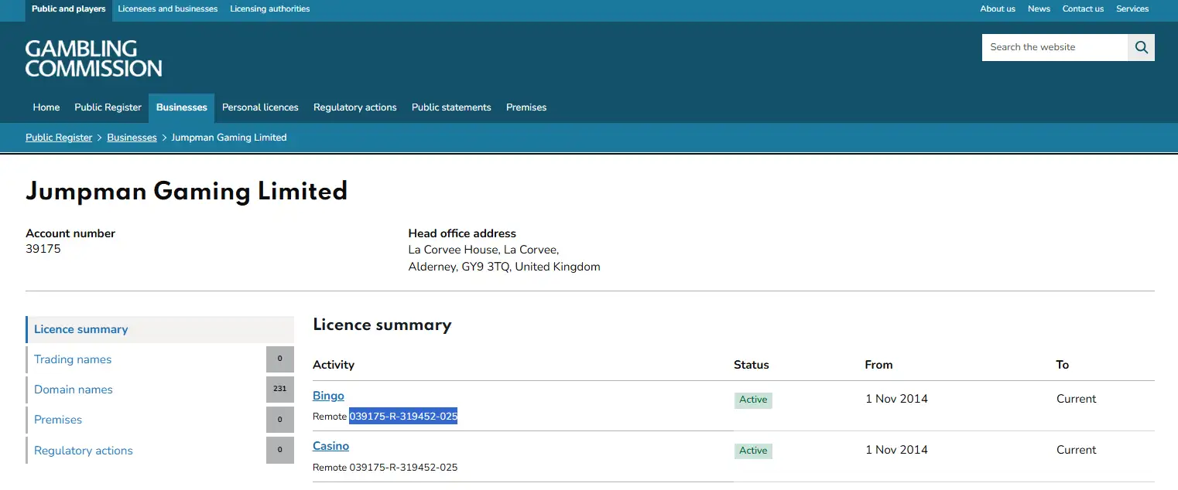The image size is (1178, 490).
Task: Click the From column header
Action: pos(878,365)
